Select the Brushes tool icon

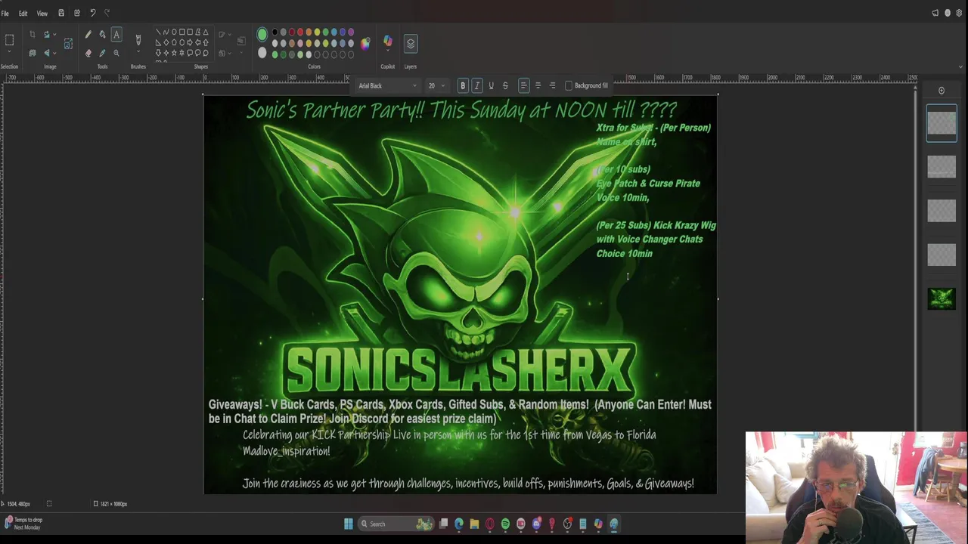[138, 40]
